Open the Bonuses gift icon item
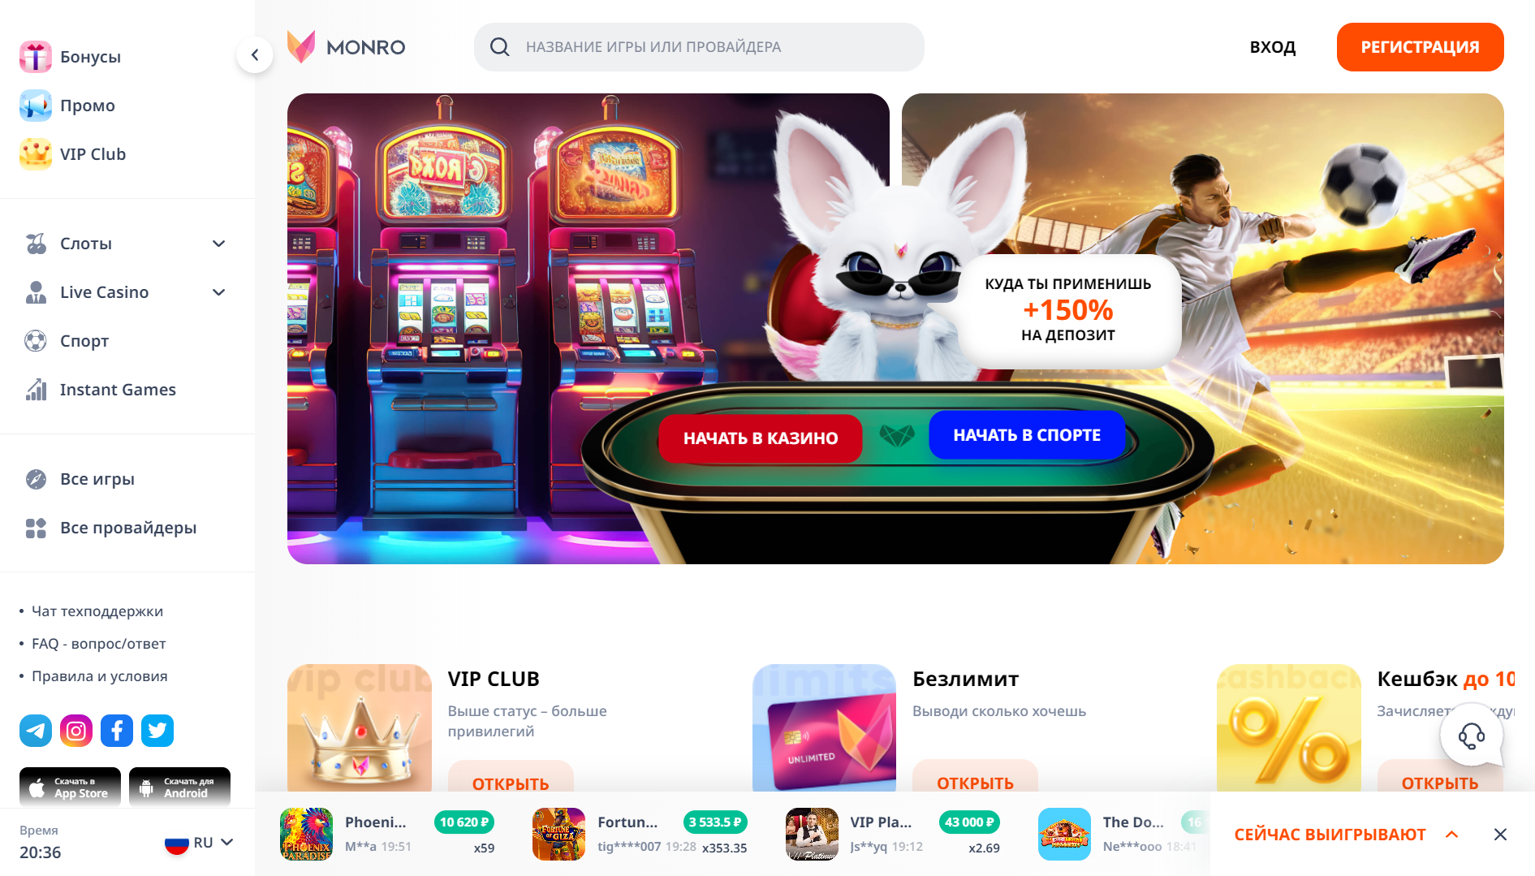Viewport: 1535px width, 876px height. click(71, 57)
